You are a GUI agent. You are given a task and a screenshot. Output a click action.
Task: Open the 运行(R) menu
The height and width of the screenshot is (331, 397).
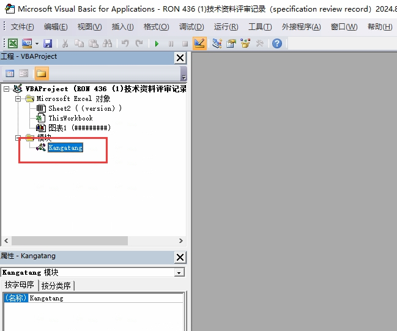(226, 26)
